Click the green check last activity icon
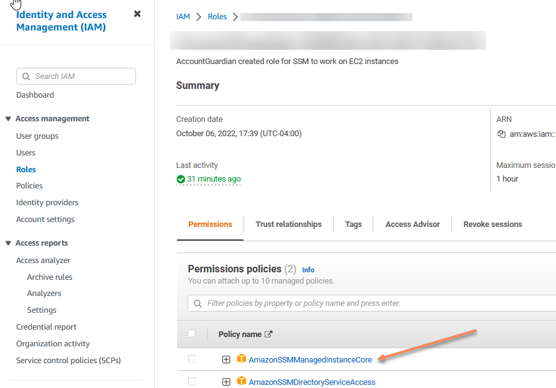The height and width of the screenshot is (388, 556). point(181,179)
